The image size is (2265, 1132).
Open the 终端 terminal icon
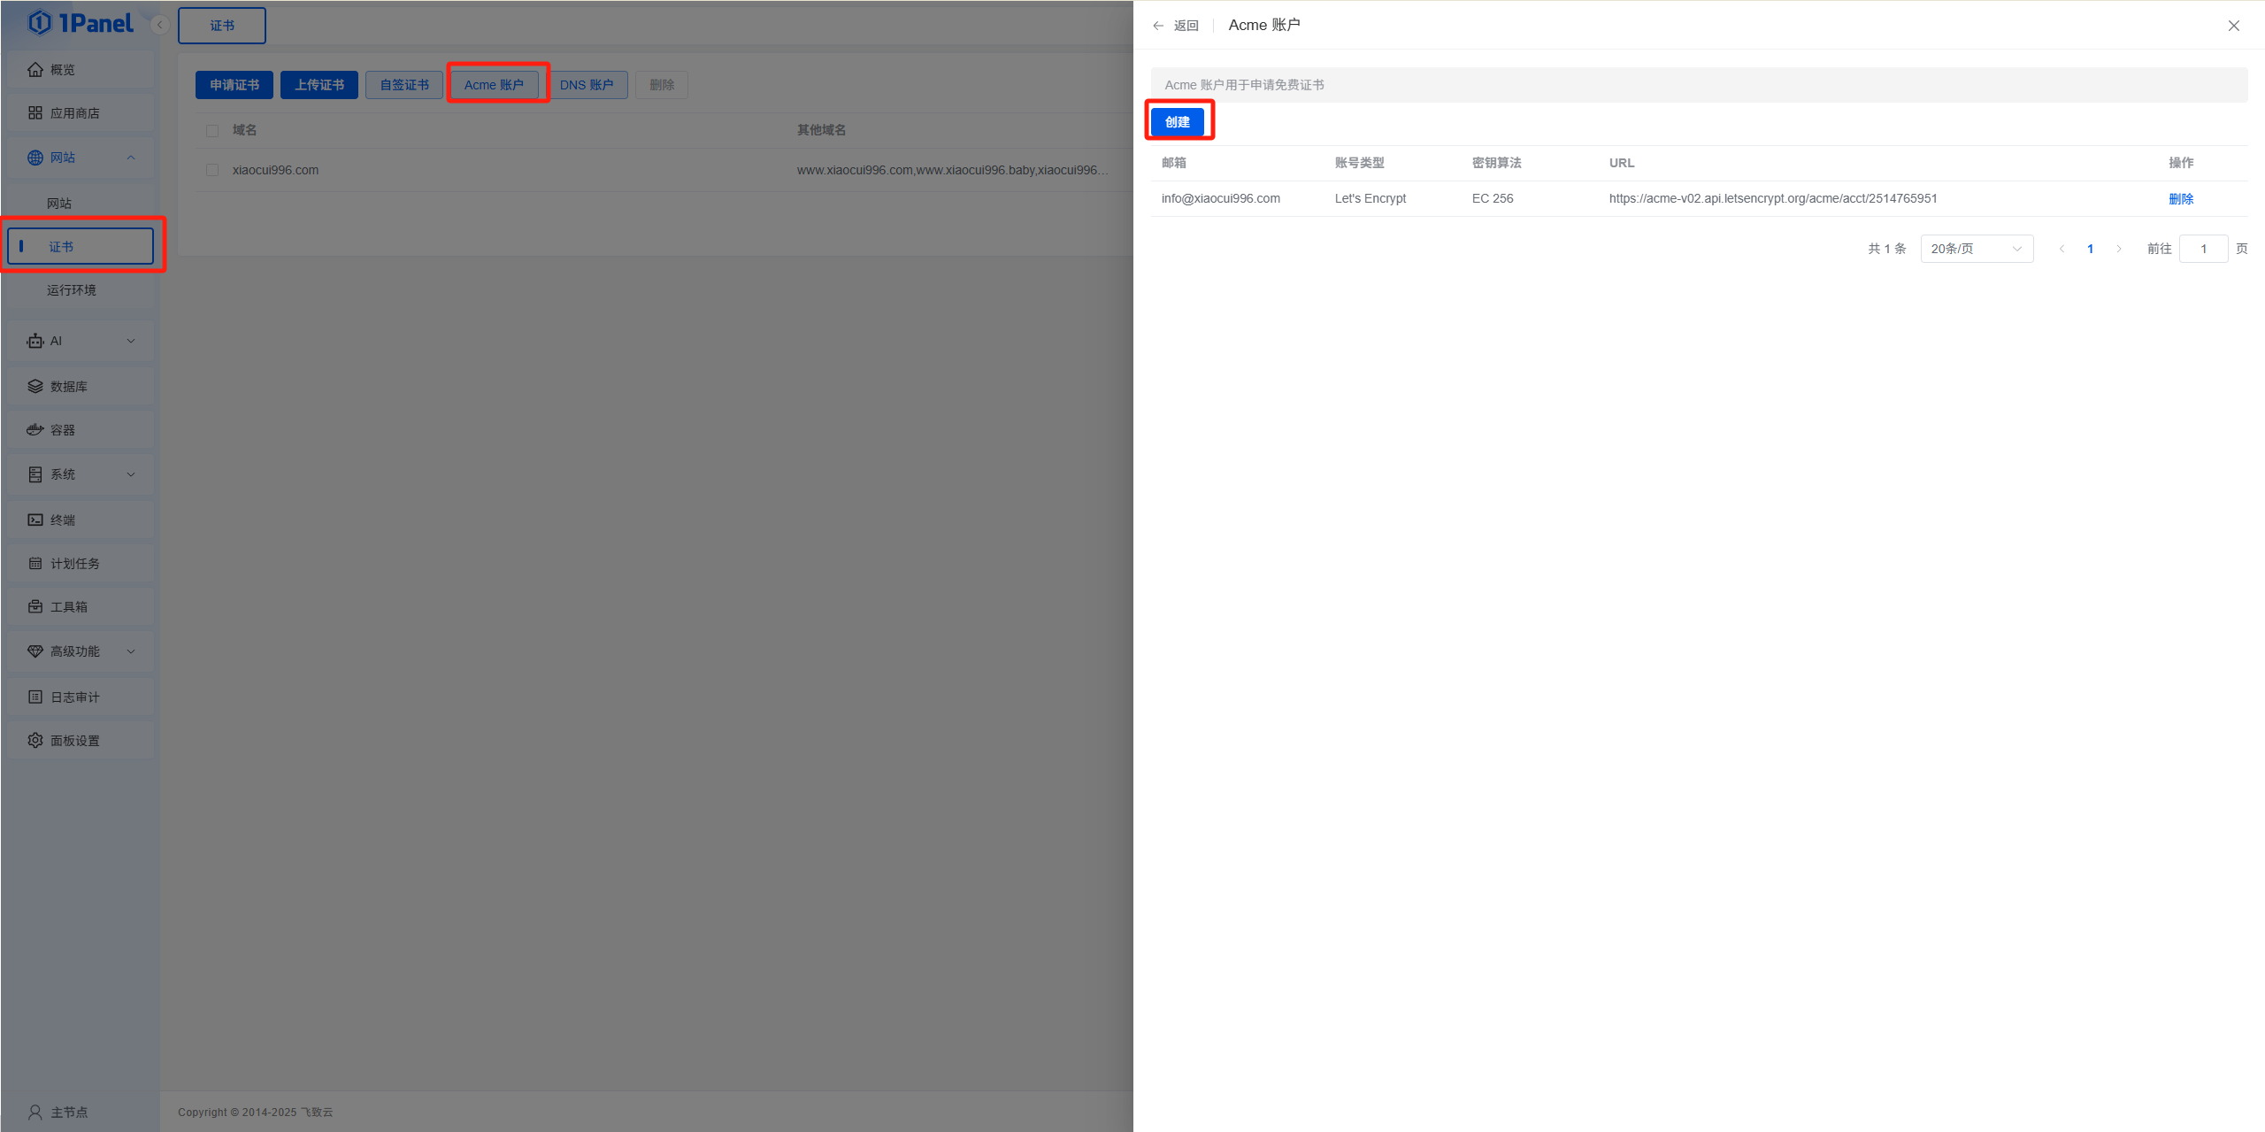(x=35, y=520)
